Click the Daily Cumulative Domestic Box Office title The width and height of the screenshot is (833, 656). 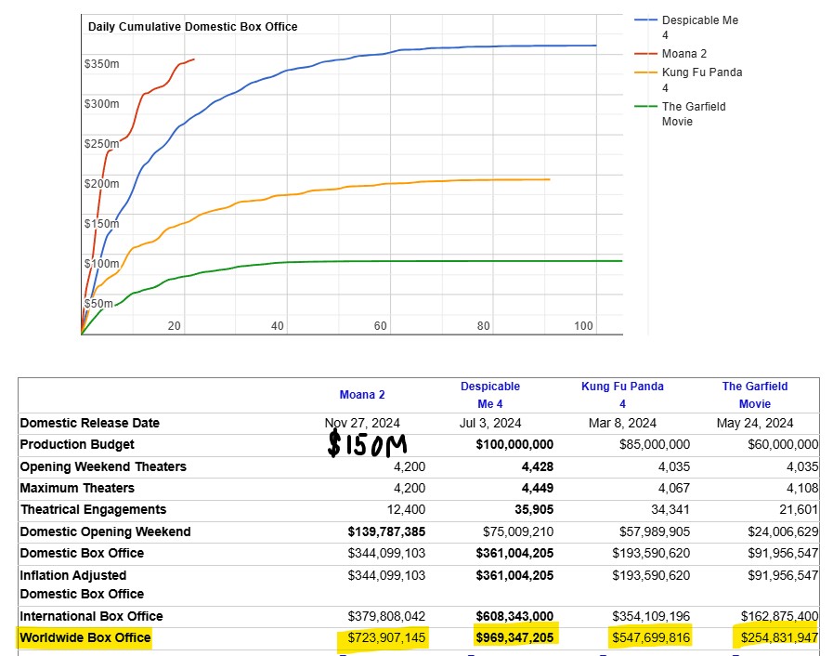[193, 27]
